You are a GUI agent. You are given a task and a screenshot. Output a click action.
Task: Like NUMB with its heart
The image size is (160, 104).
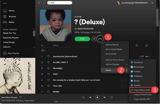coord(48,92)
